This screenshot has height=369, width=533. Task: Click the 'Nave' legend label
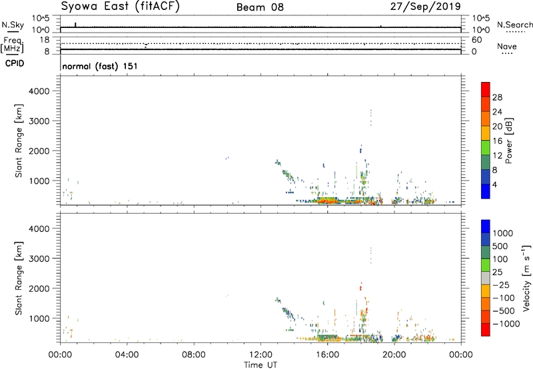pos(507,47)
